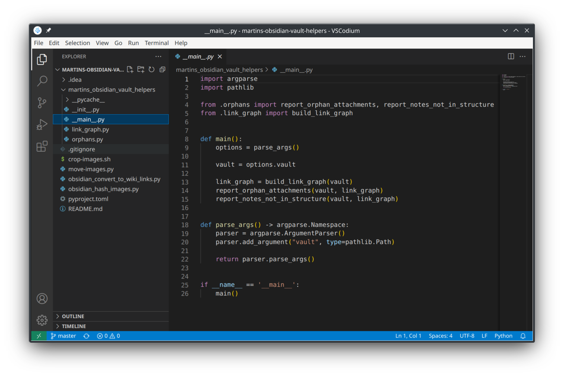564x377 pixels.
Task: Open the Extensions view
Action: click(x=42, y=146)
